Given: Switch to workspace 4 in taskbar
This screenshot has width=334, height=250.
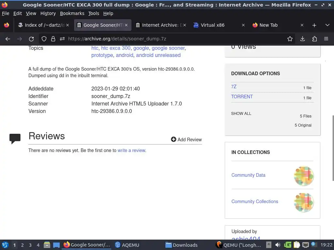Looking at the screenshot, I should click(x=38, y=245).
